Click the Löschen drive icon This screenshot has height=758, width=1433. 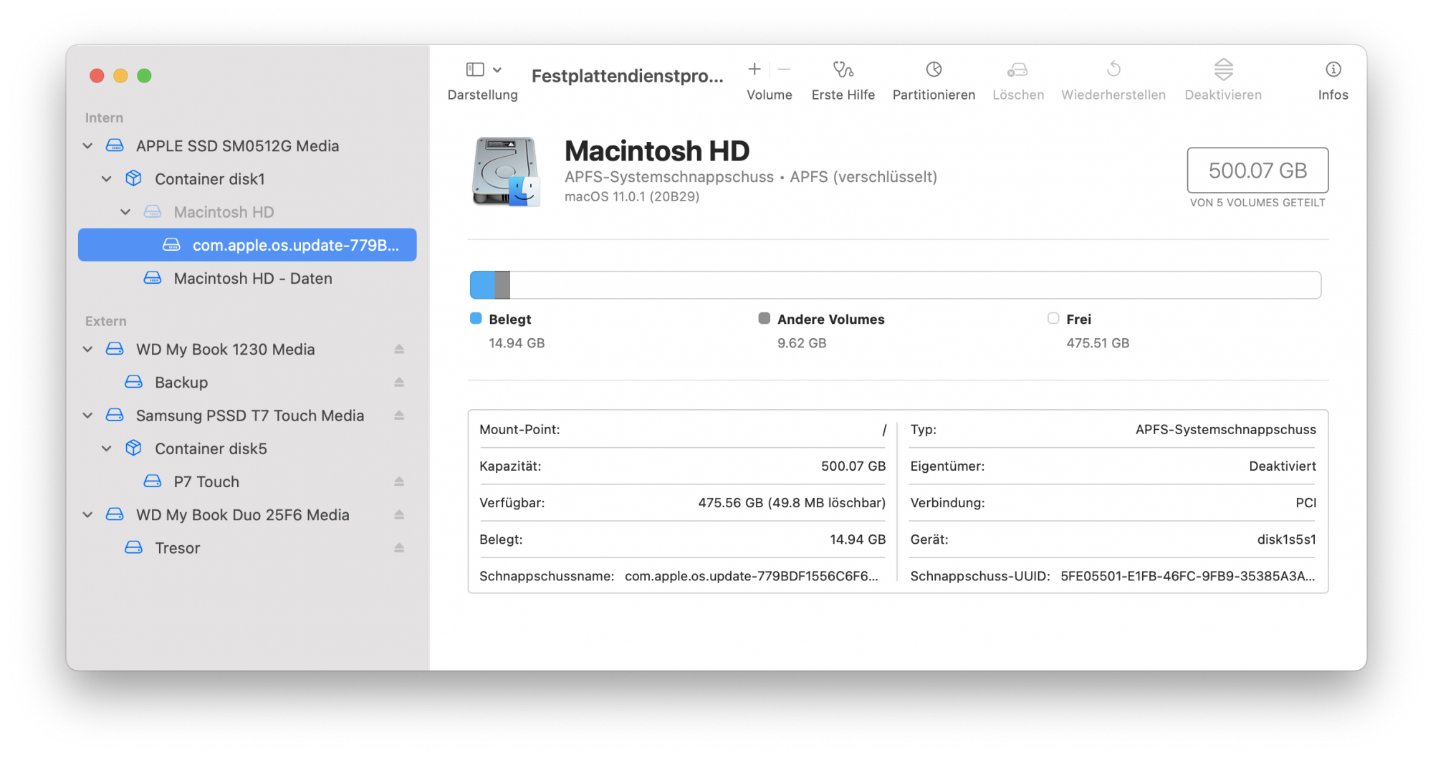(1017, 69)
